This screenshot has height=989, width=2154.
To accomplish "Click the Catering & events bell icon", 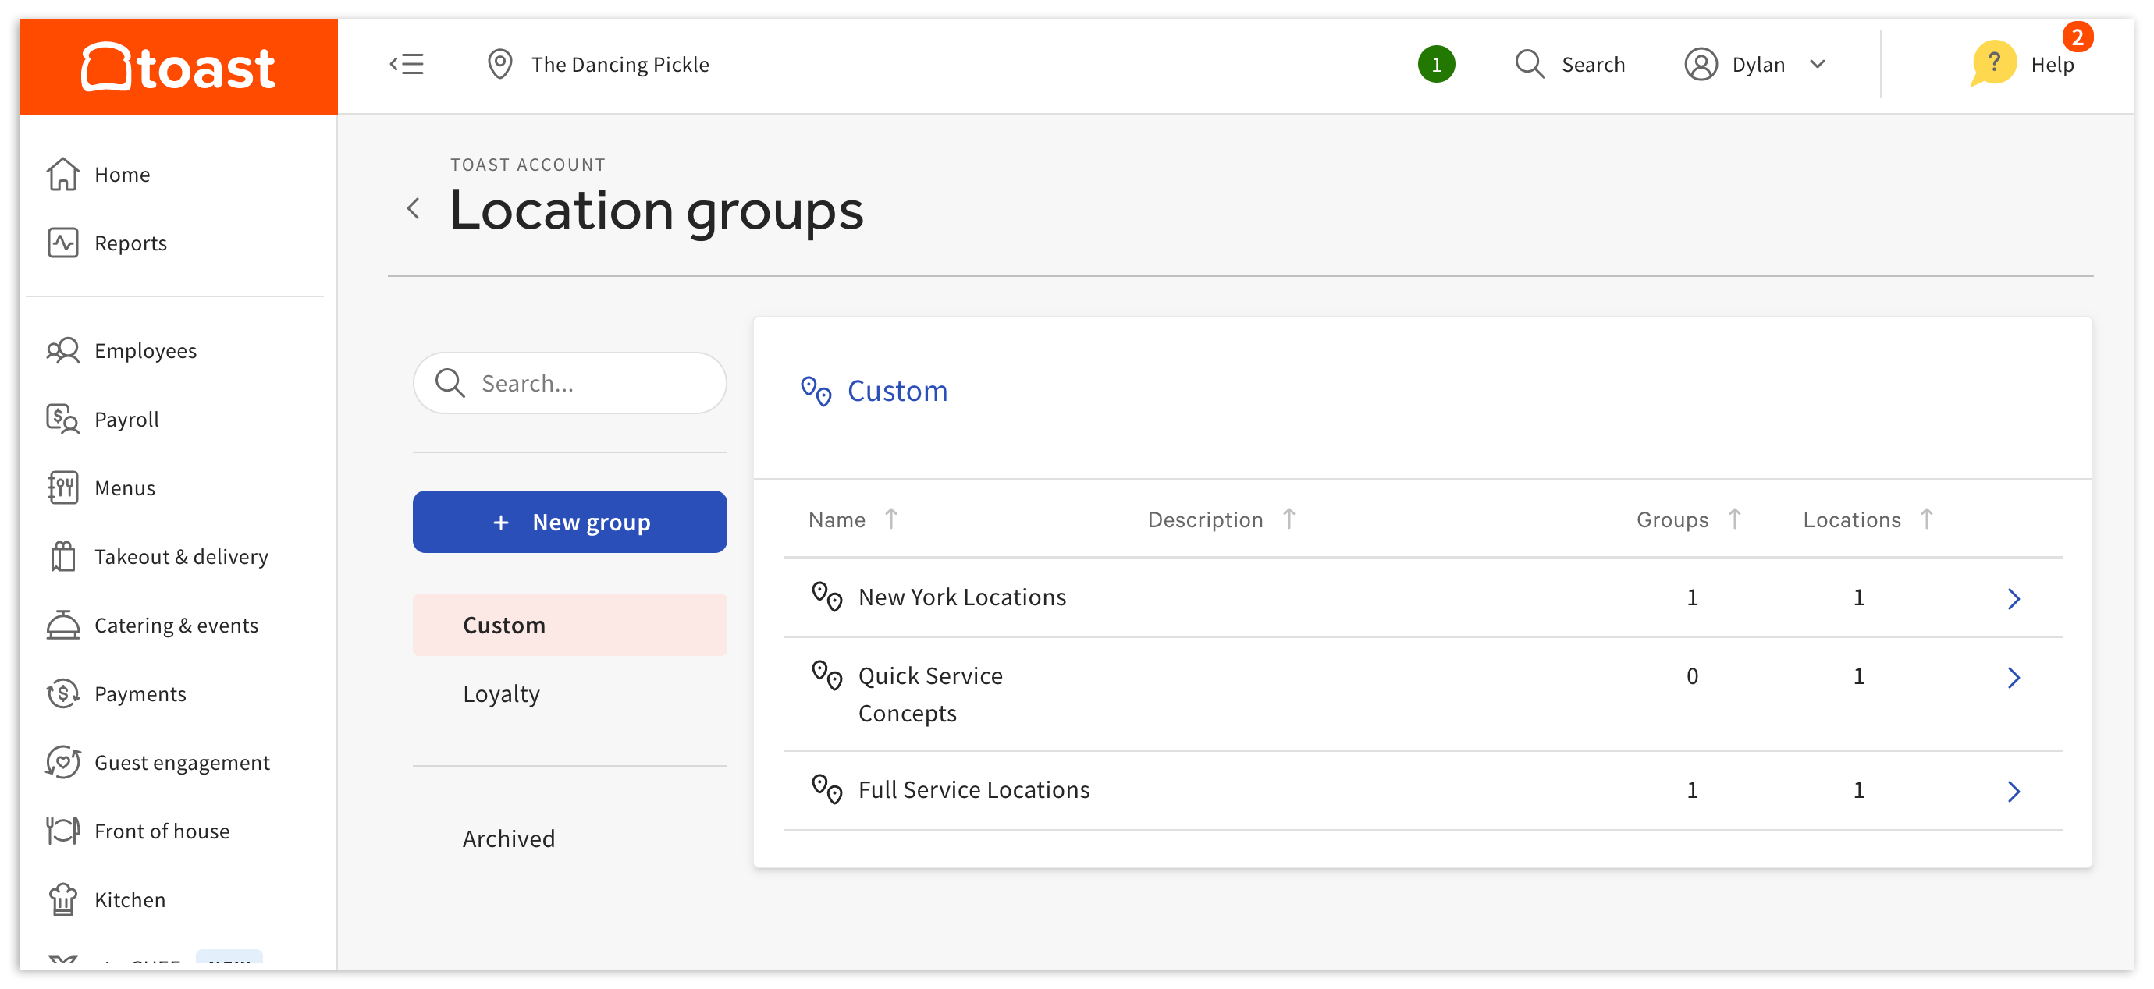I will tap(62, 625).
